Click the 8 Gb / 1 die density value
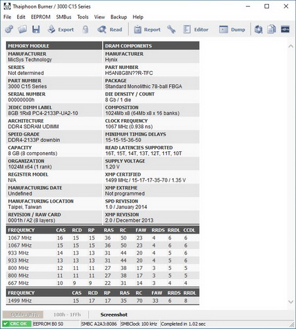Image resolution: width=296 pixels, height=329 pixels. tap(118, 100)
